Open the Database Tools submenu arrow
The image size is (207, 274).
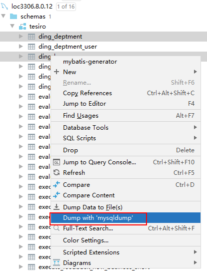point(195,127)
